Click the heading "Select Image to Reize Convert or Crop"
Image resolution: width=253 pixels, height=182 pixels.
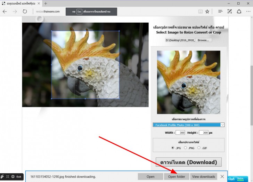[x=189, y=32]
